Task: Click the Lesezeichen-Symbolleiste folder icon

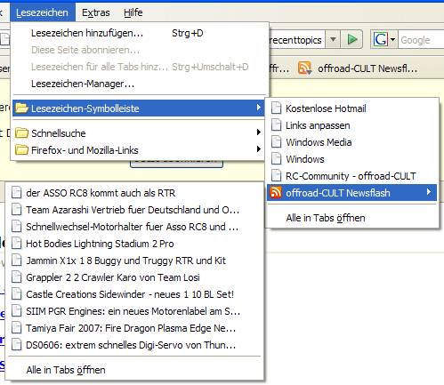Action: 21,108
